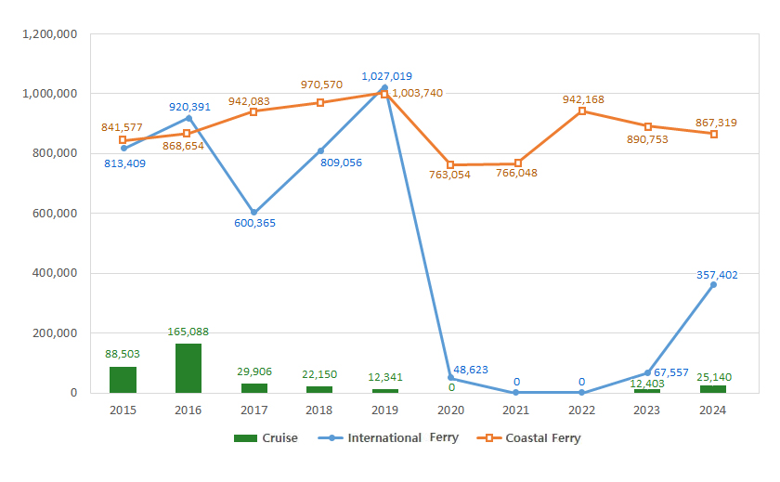Screen dimensions: 780x482
Task: Click the 2016 Cruise bar labeled 165,088
Action: [x=188, y=368]
